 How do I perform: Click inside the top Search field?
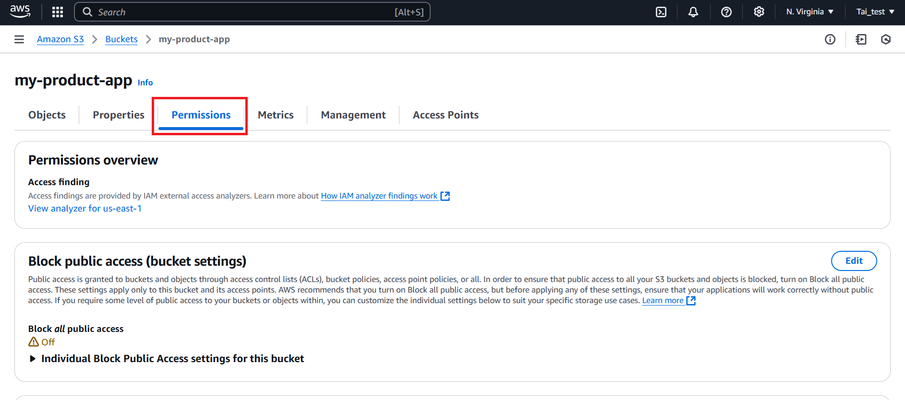(252, 12)
